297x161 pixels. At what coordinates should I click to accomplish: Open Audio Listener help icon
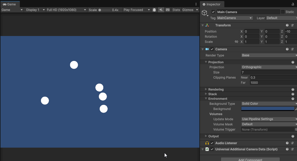pos(287,143)
